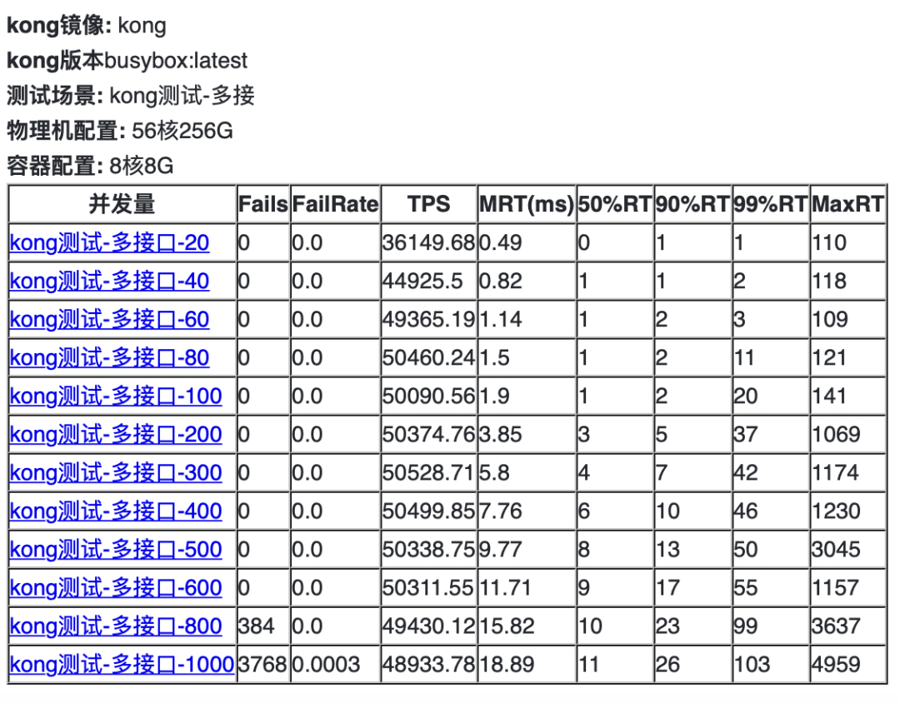The width and height of the screenshot is (900, 703).
Task: Click the MRT(ms) column header
Action: pos(527,204)
